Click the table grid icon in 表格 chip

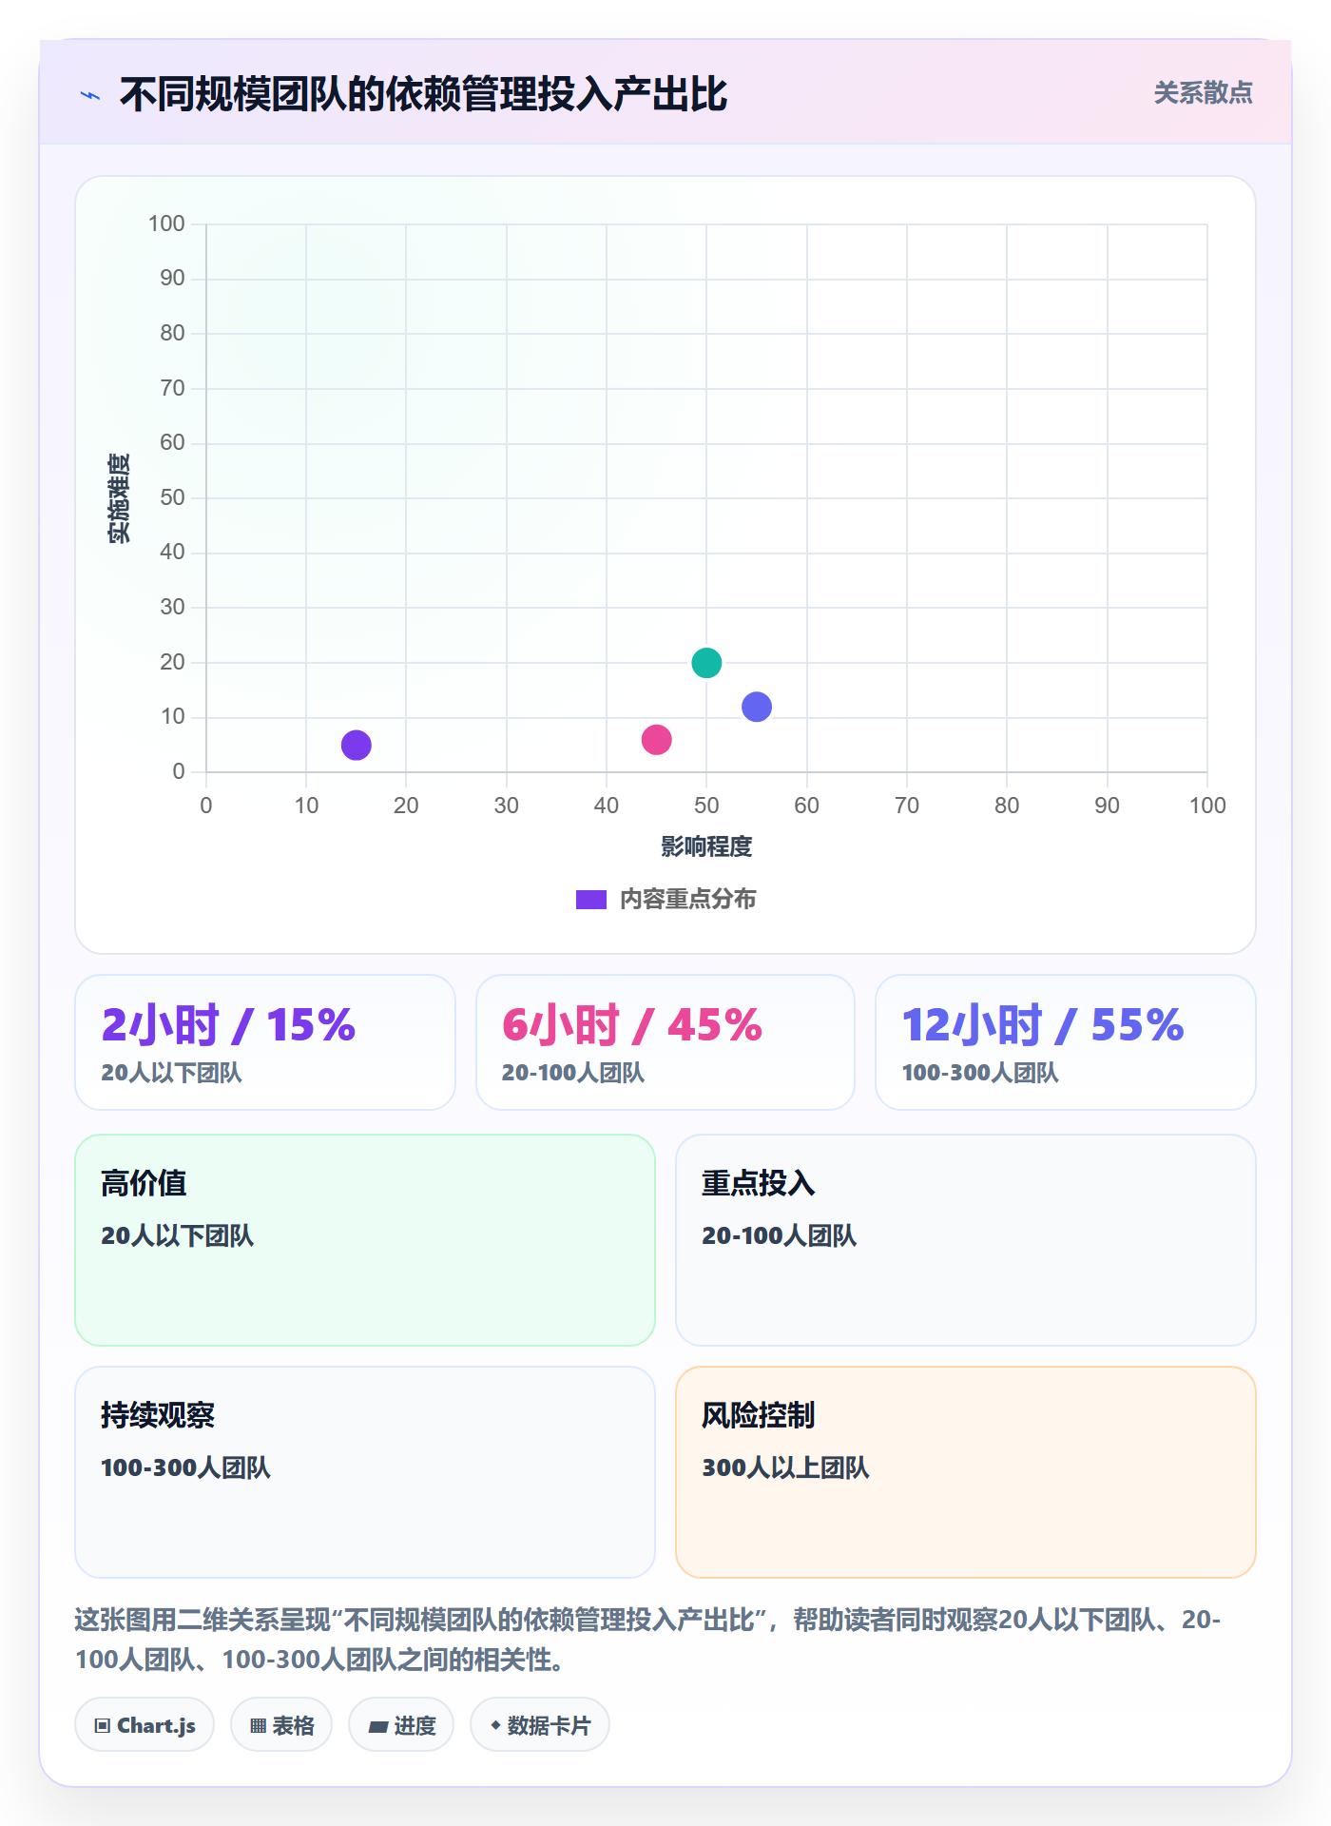point(259,1726)
